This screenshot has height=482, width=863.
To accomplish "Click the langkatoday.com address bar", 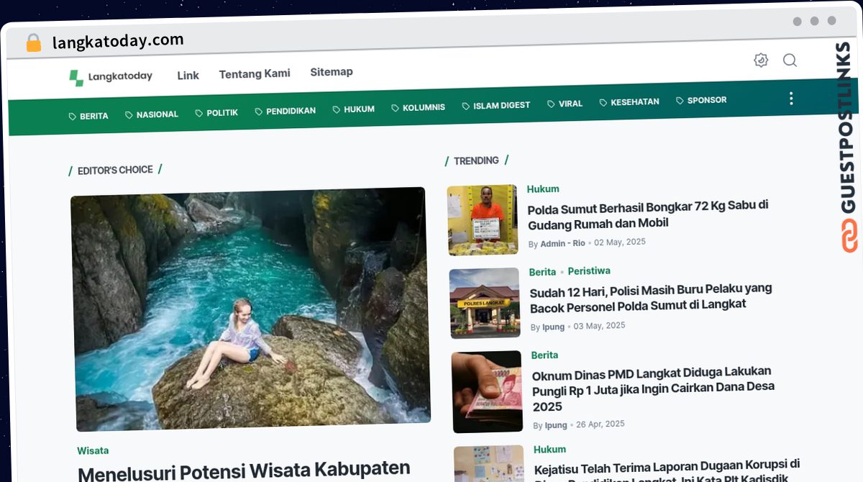I will click(118, 40).
